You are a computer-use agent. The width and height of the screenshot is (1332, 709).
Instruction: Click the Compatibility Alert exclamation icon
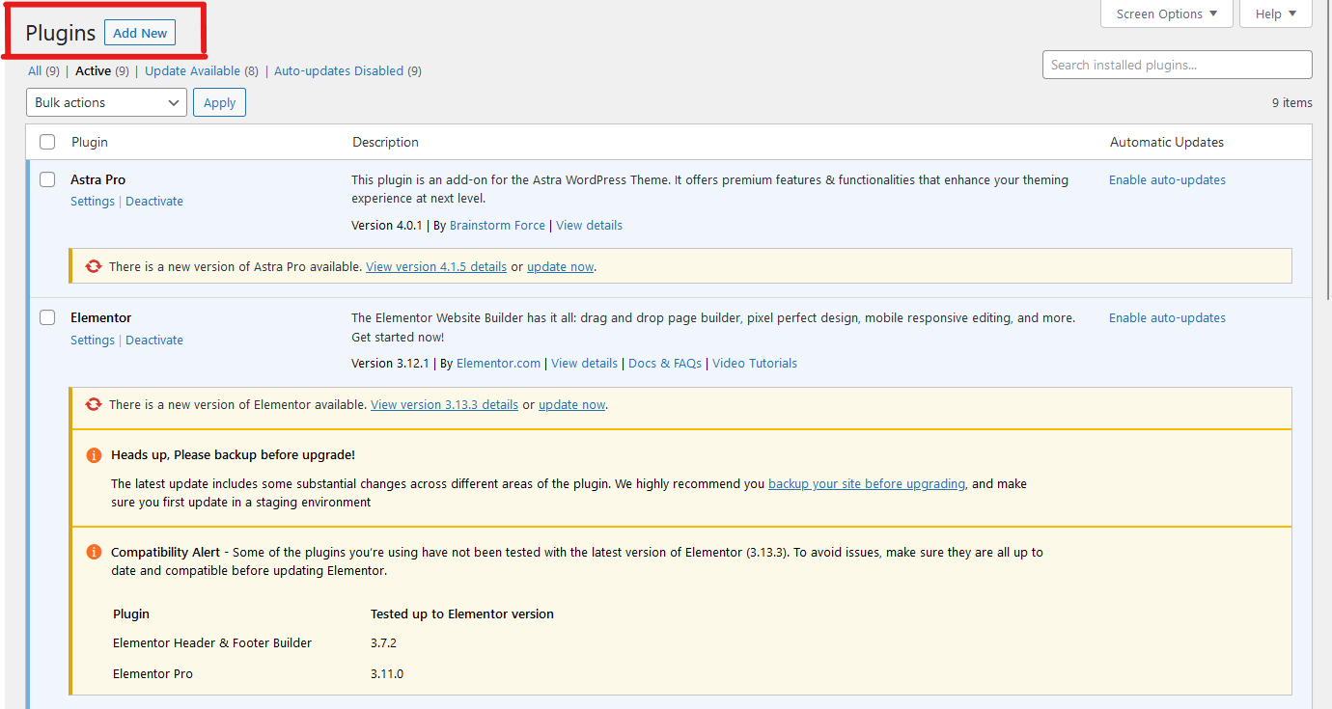coord(94,552)
